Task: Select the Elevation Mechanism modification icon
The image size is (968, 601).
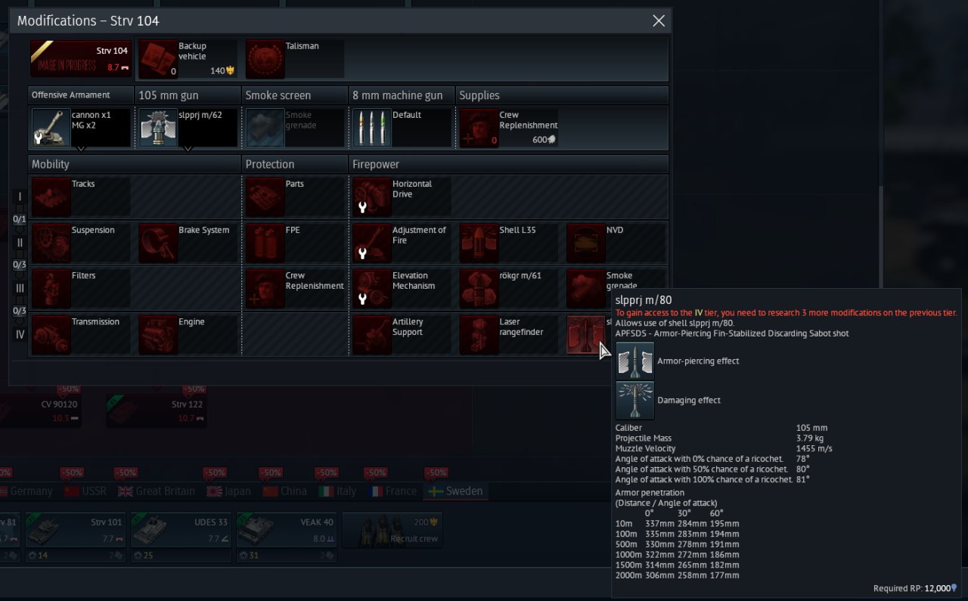Action: pyautogui.click(x=371, y=289)
